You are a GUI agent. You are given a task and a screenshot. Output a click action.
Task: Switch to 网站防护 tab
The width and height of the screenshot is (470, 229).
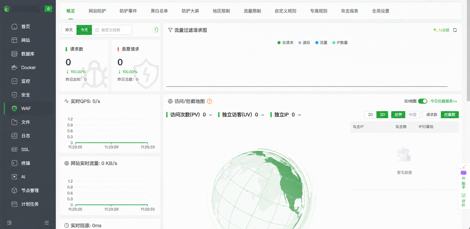[x=97, y=11]
